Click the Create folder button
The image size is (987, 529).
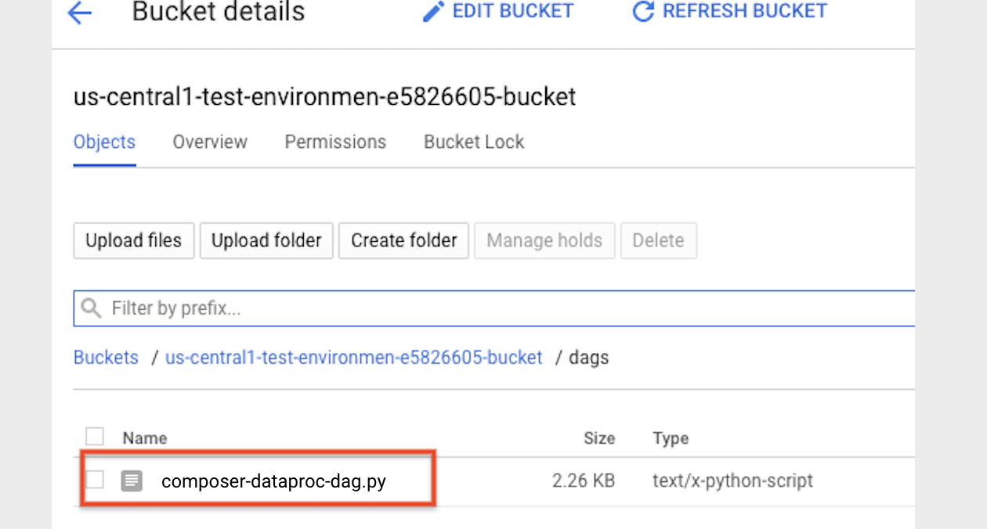point(403,240)
